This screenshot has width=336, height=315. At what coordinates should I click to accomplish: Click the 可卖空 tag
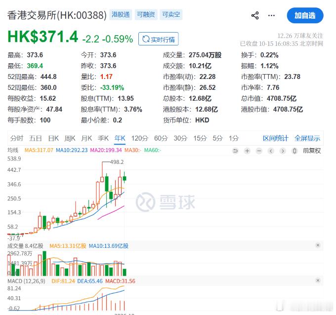[x=171, y=14]
